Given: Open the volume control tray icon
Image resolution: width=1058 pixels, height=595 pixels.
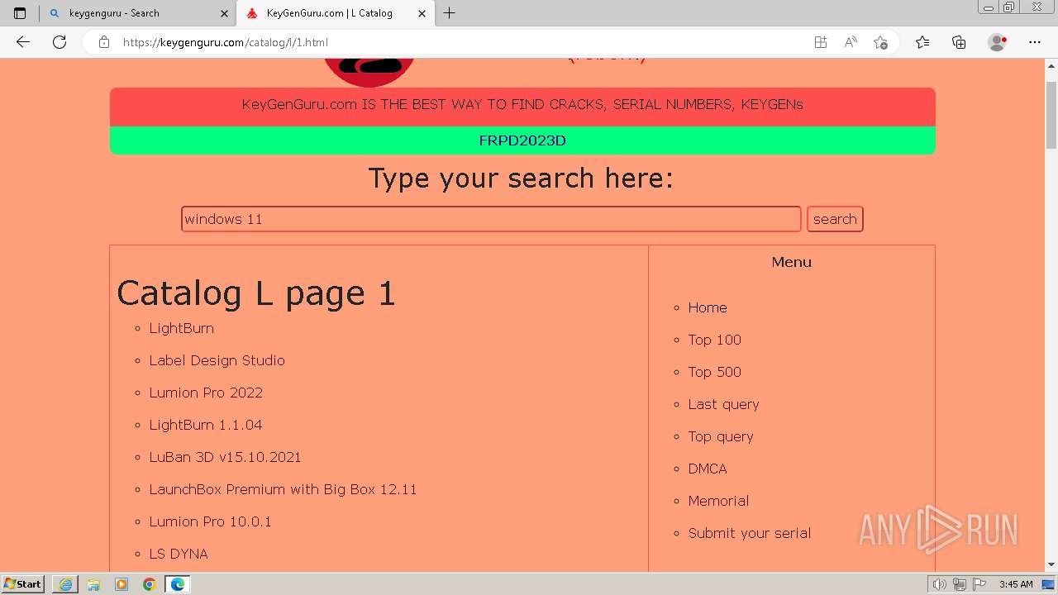Looking at the screenshot, I should click(x=940, y=584).
